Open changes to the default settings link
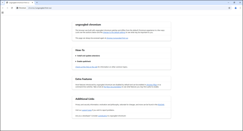The height and width of the screenshot is (131, 243). pos(114,33)
